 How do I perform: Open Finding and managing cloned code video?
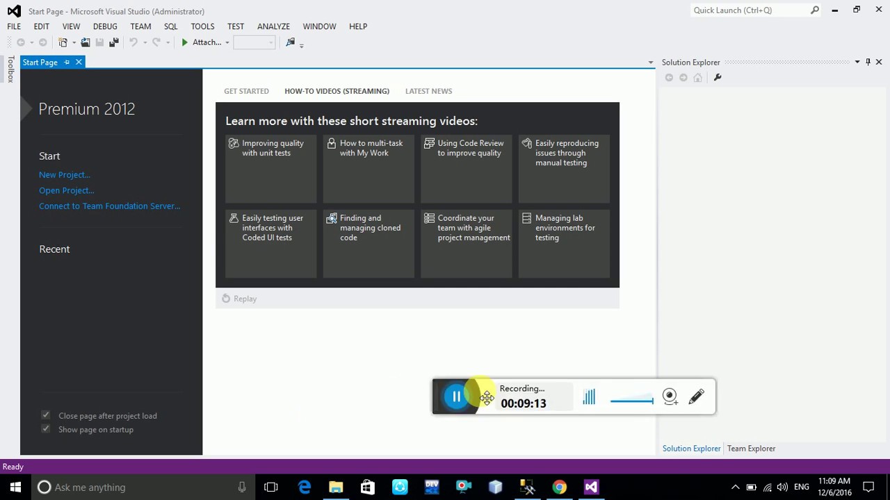pyautogui.click(x=369, y=244)
